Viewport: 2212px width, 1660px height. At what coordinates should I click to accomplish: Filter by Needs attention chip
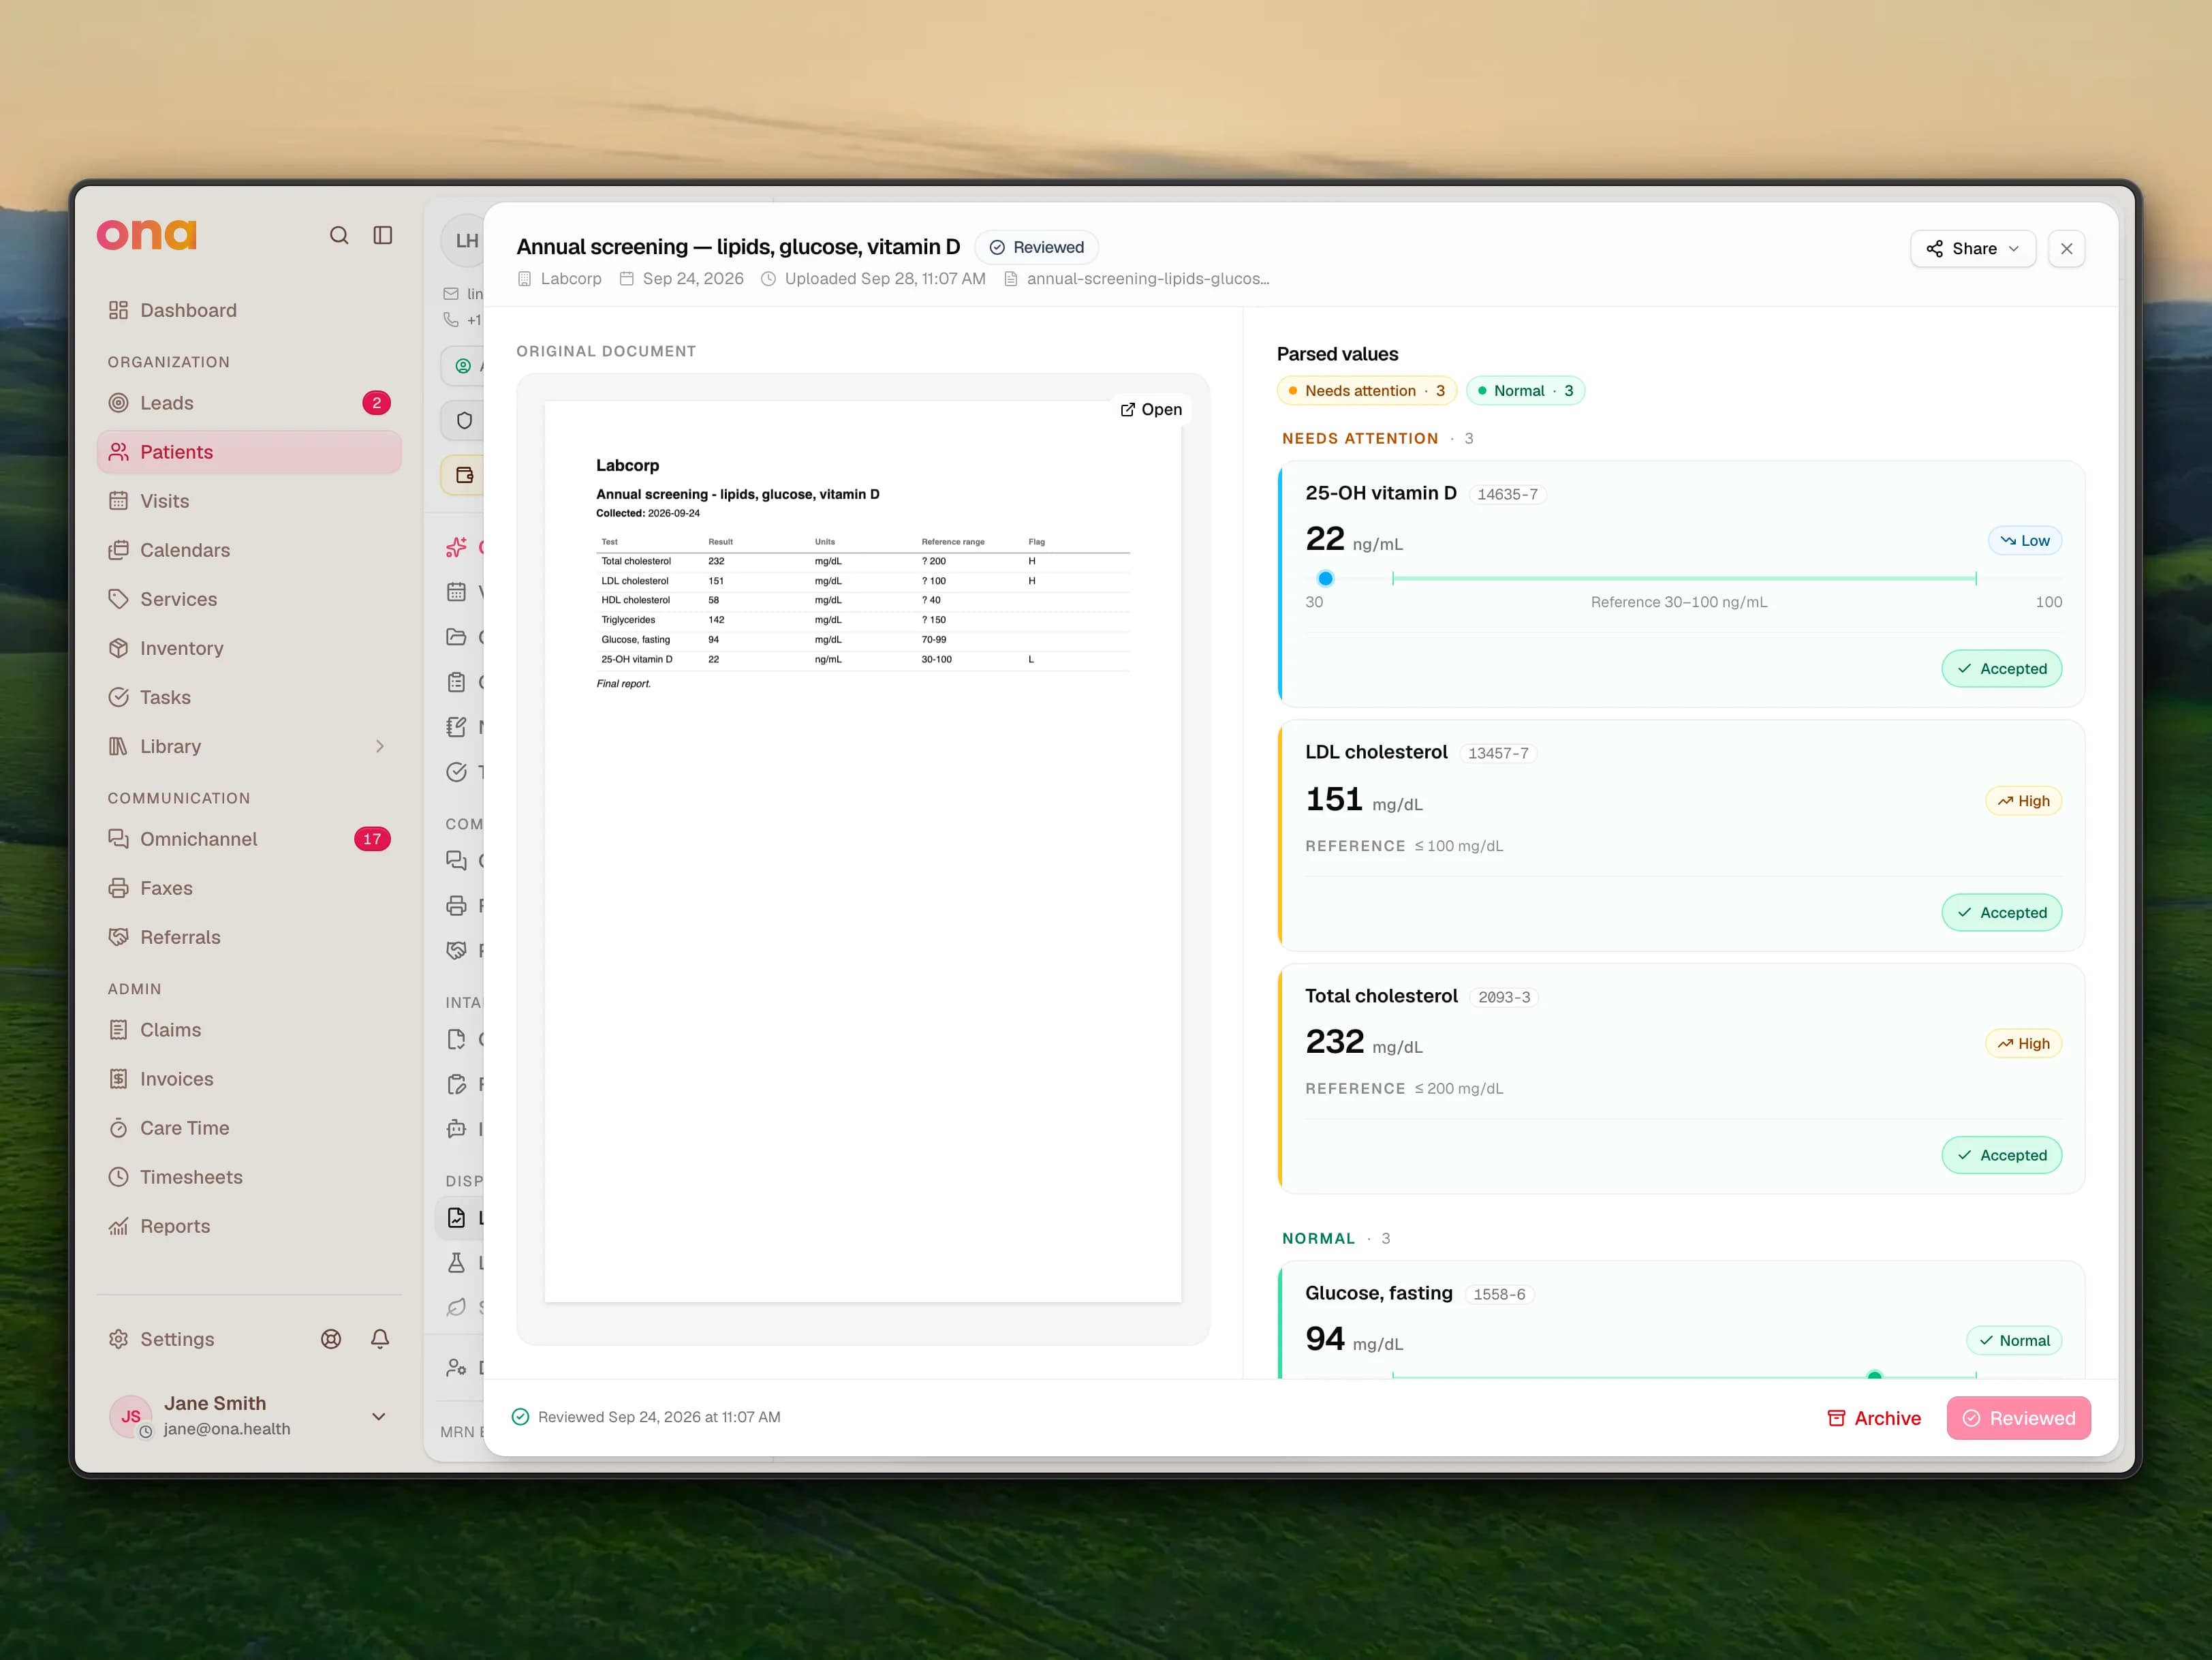(x=1366, y=391)
